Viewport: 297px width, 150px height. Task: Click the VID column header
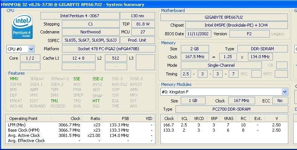point(143,118)
